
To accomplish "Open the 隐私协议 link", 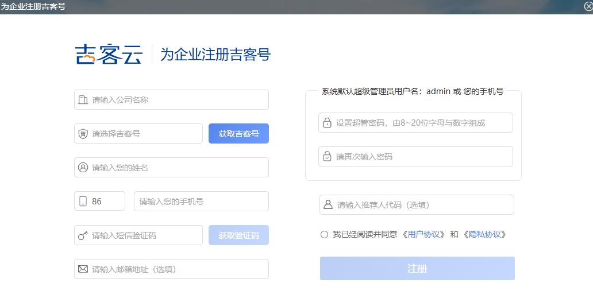I will 485,234.
